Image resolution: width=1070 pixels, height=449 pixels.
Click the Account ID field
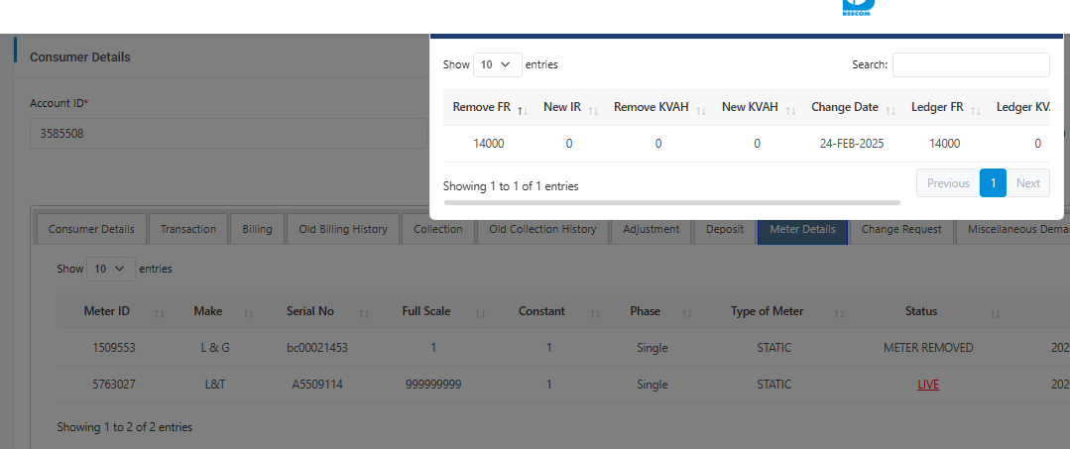(x=228, y=134)
